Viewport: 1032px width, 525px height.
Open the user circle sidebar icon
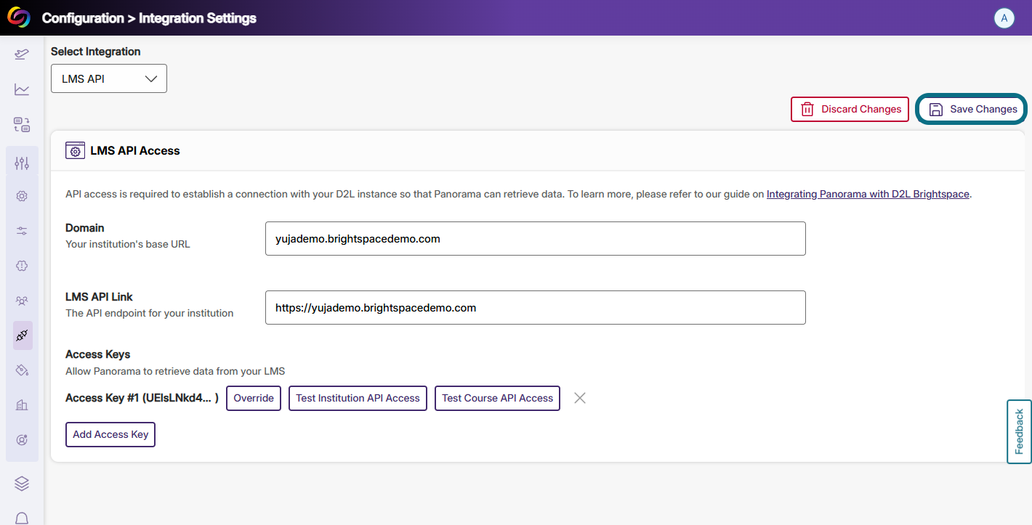coord(22,440)
